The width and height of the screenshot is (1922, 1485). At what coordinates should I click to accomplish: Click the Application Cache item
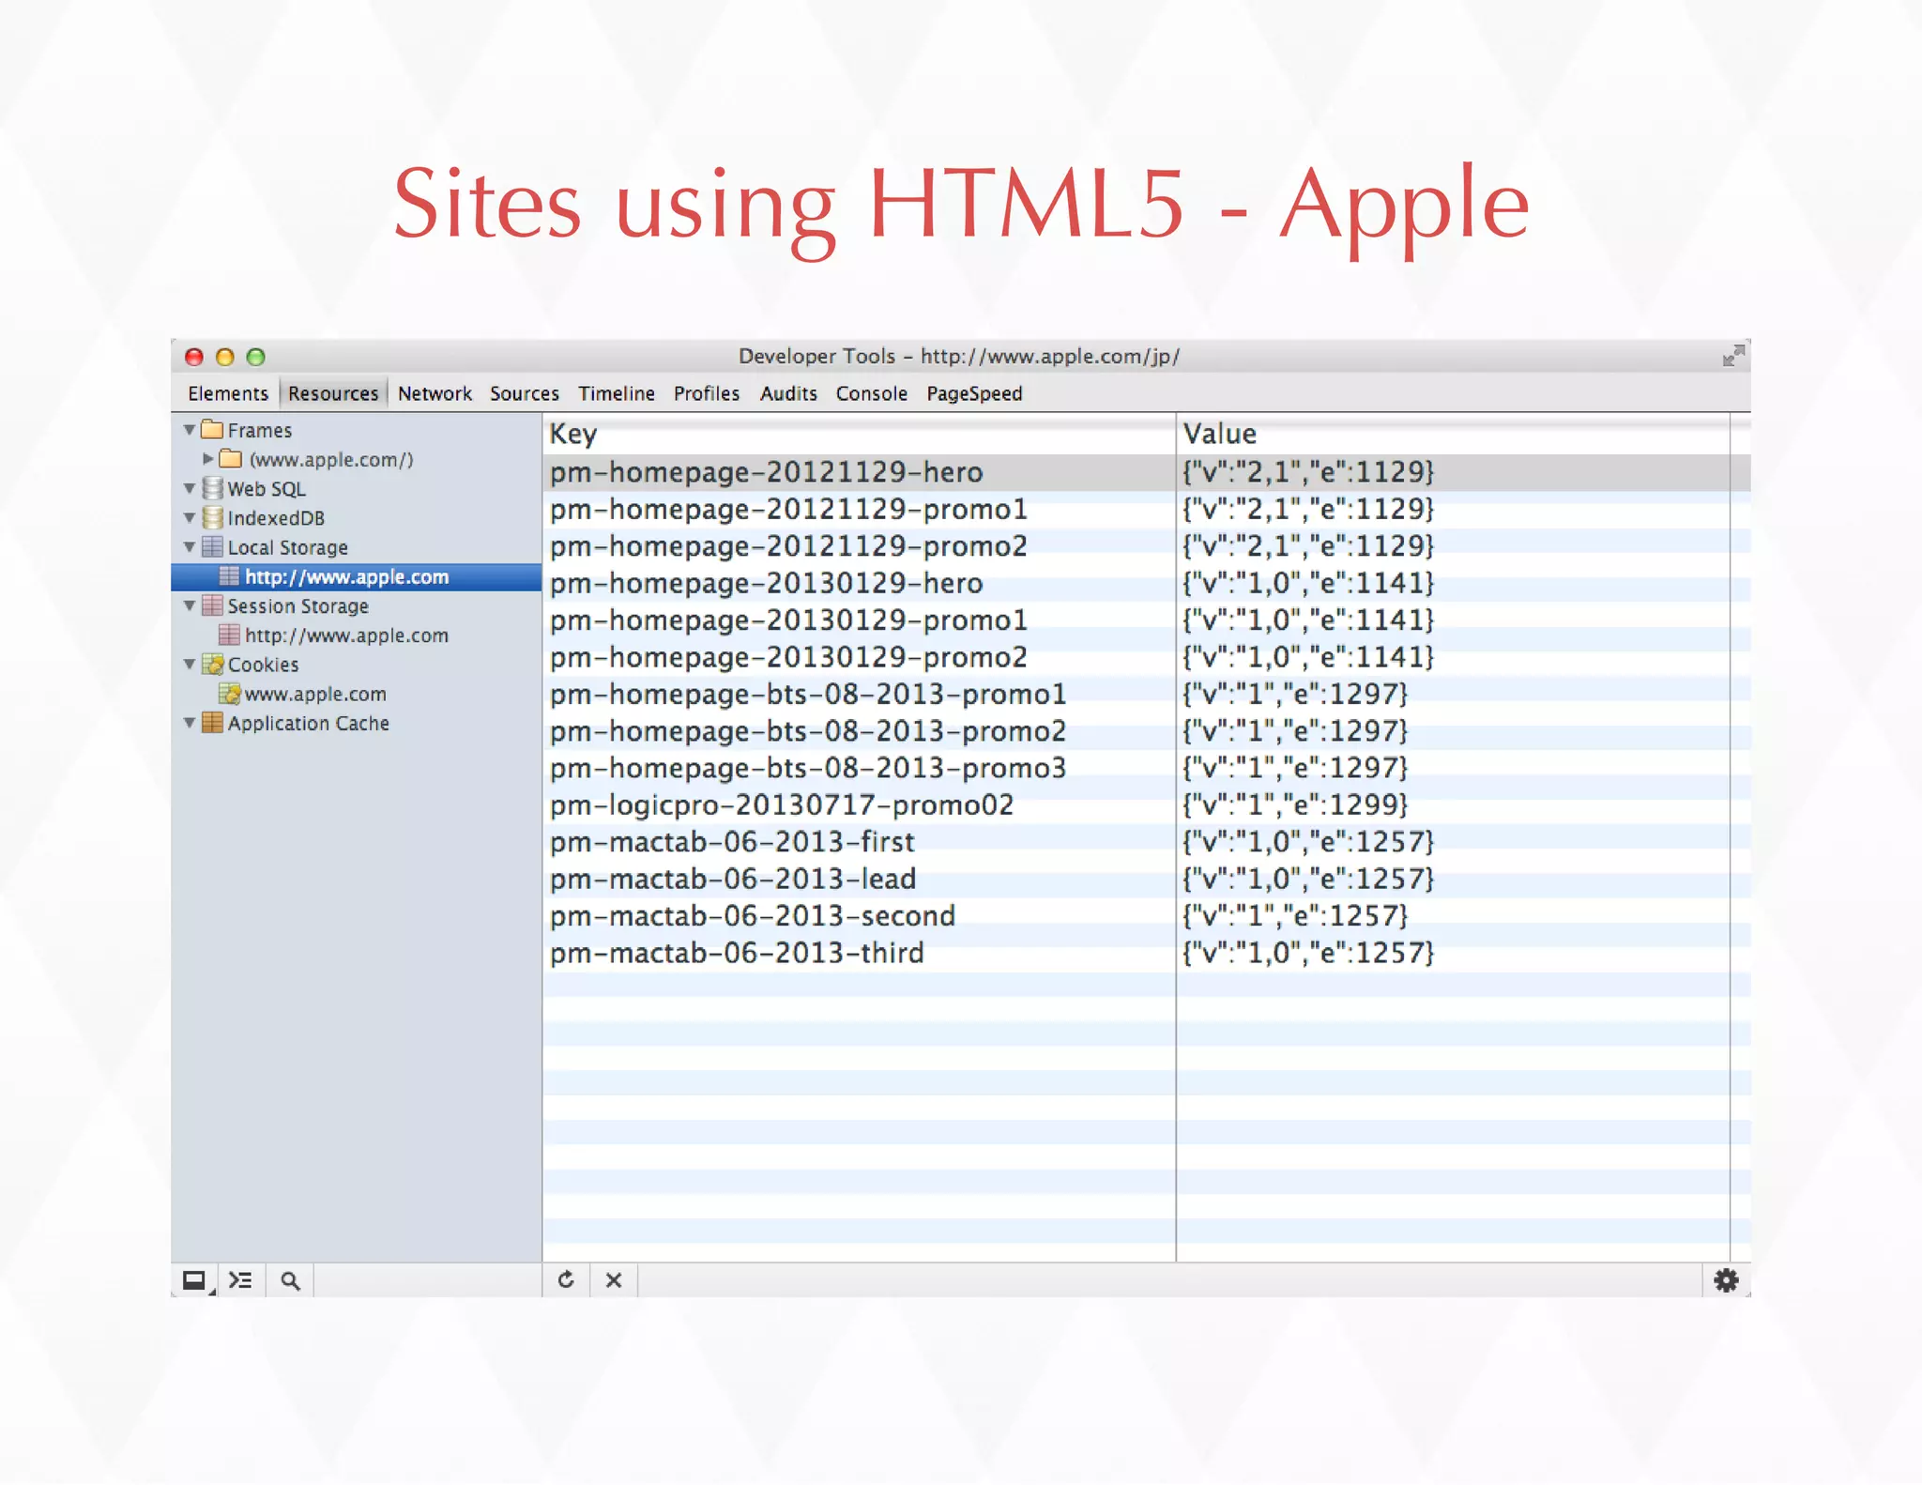click(x=308, y=723)
